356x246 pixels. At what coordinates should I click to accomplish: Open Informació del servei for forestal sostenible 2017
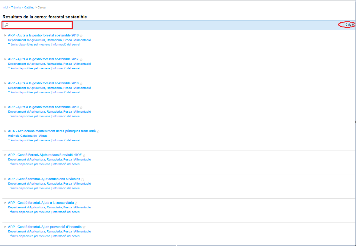point(66,68)
